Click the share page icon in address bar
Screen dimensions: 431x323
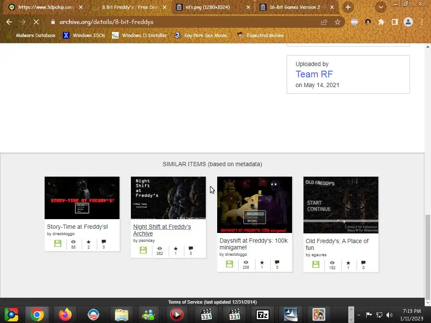324,22
